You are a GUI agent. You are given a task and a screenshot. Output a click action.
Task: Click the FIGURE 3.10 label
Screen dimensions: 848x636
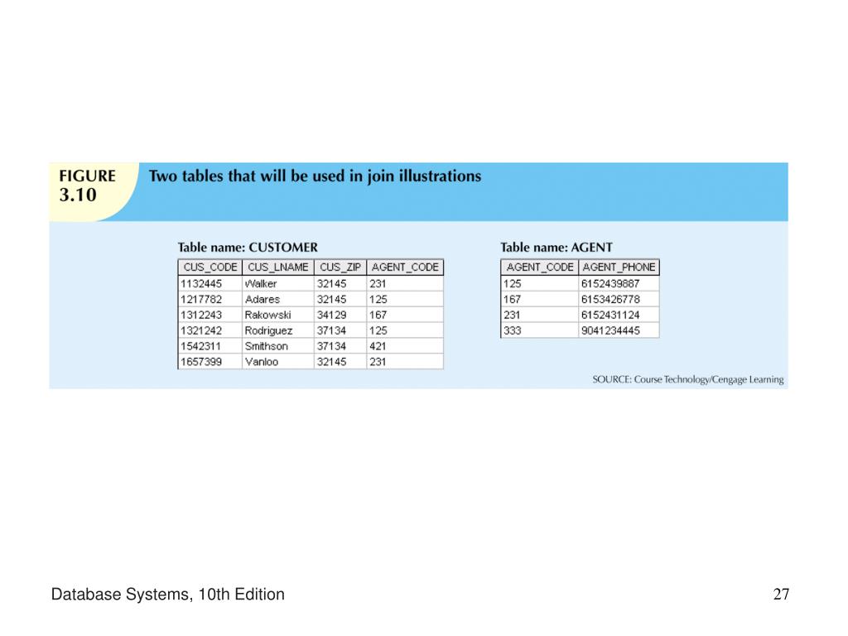87,185
